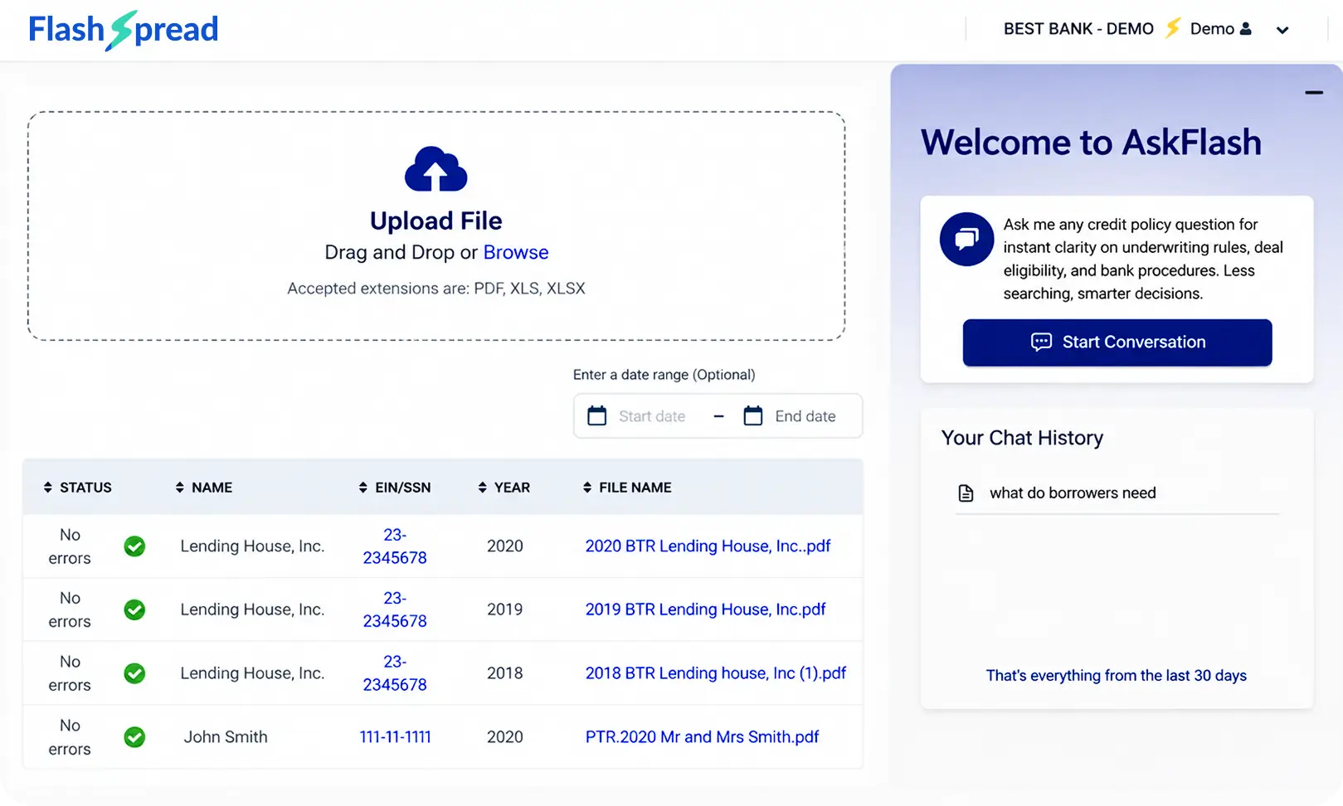1343x806 pixels.
Task: Open the Browse file link
Action: coord(516,252)
